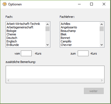
Task: Select Chevrier in the Fachlehrer list
Action: tap(66, 45)
